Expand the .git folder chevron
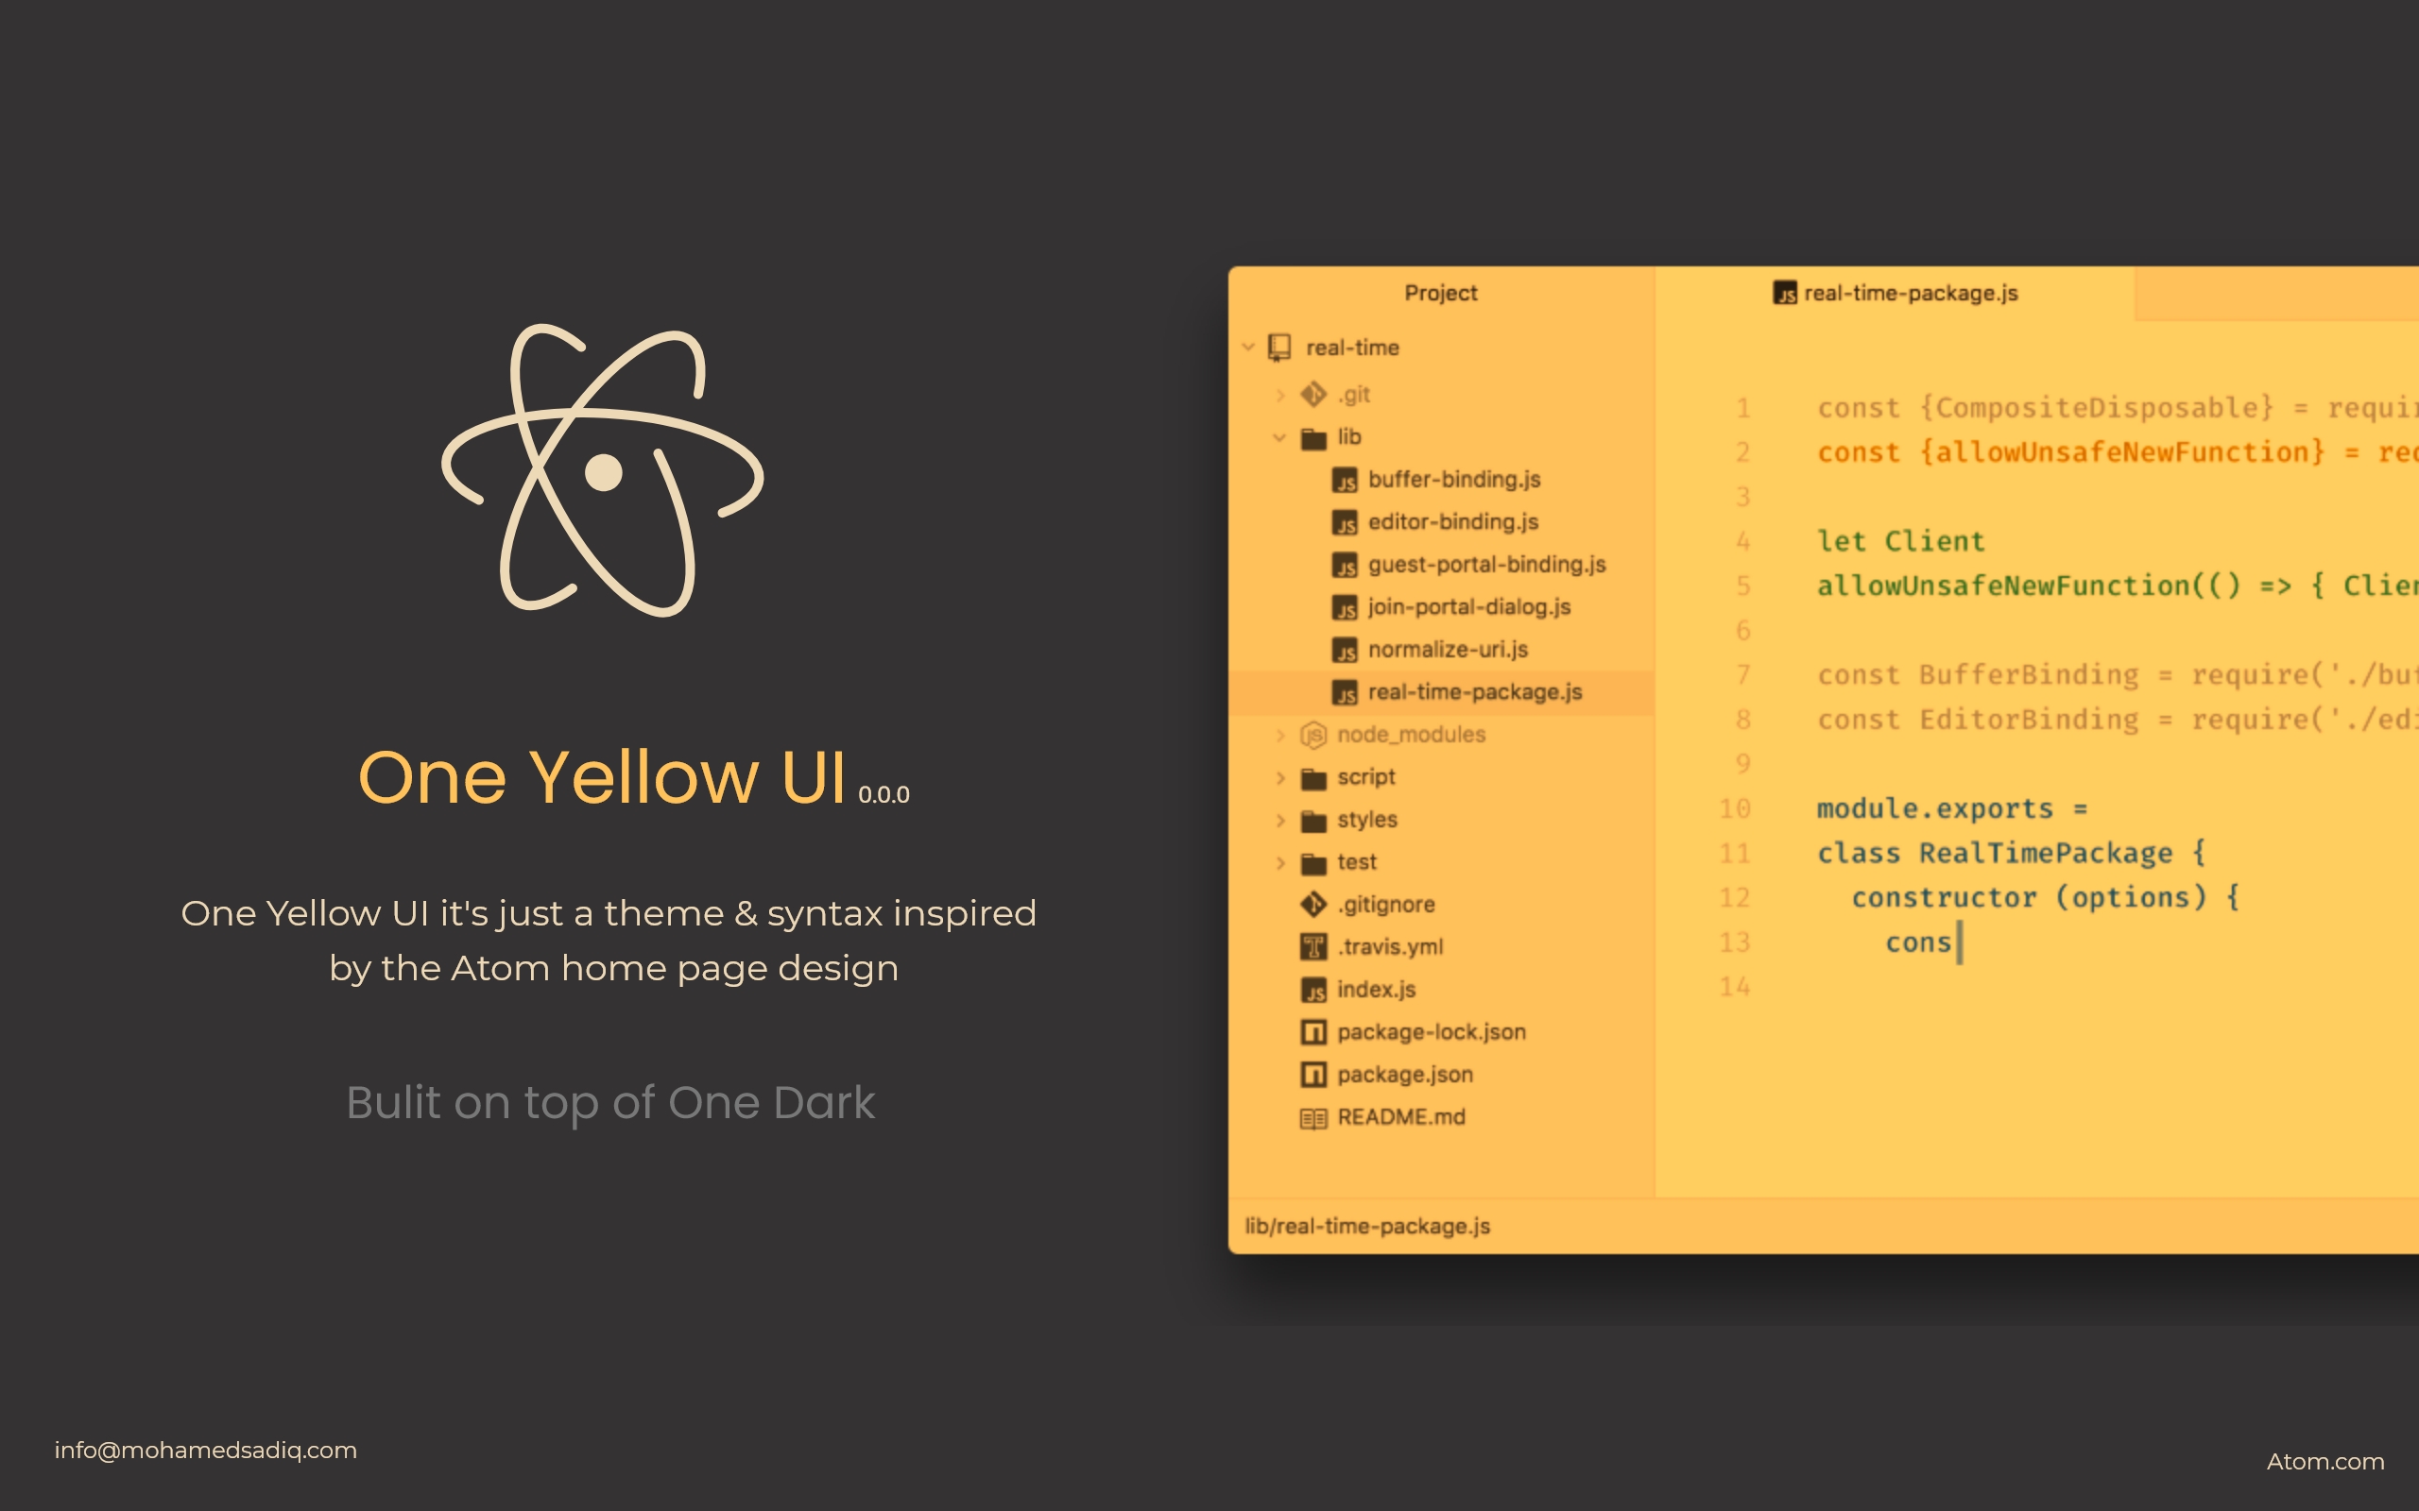Screen dimensions: 2419x1511 pos(1279,396)
